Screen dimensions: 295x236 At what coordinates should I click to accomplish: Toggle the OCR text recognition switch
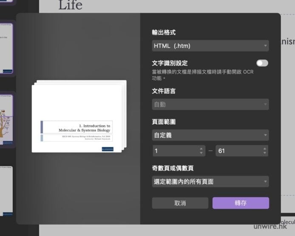click(x=262, y=63)
